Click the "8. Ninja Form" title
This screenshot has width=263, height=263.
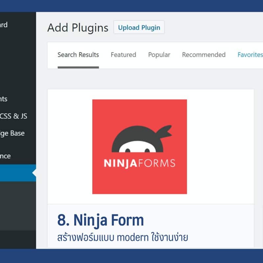101,220
